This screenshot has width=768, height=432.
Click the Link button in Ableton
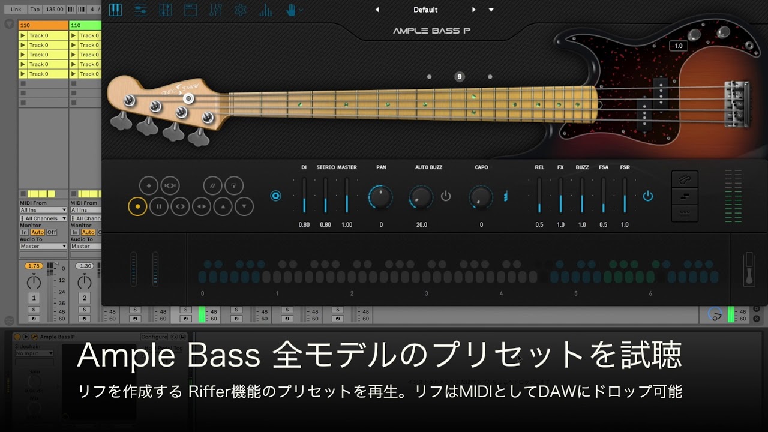click(16, 10)
